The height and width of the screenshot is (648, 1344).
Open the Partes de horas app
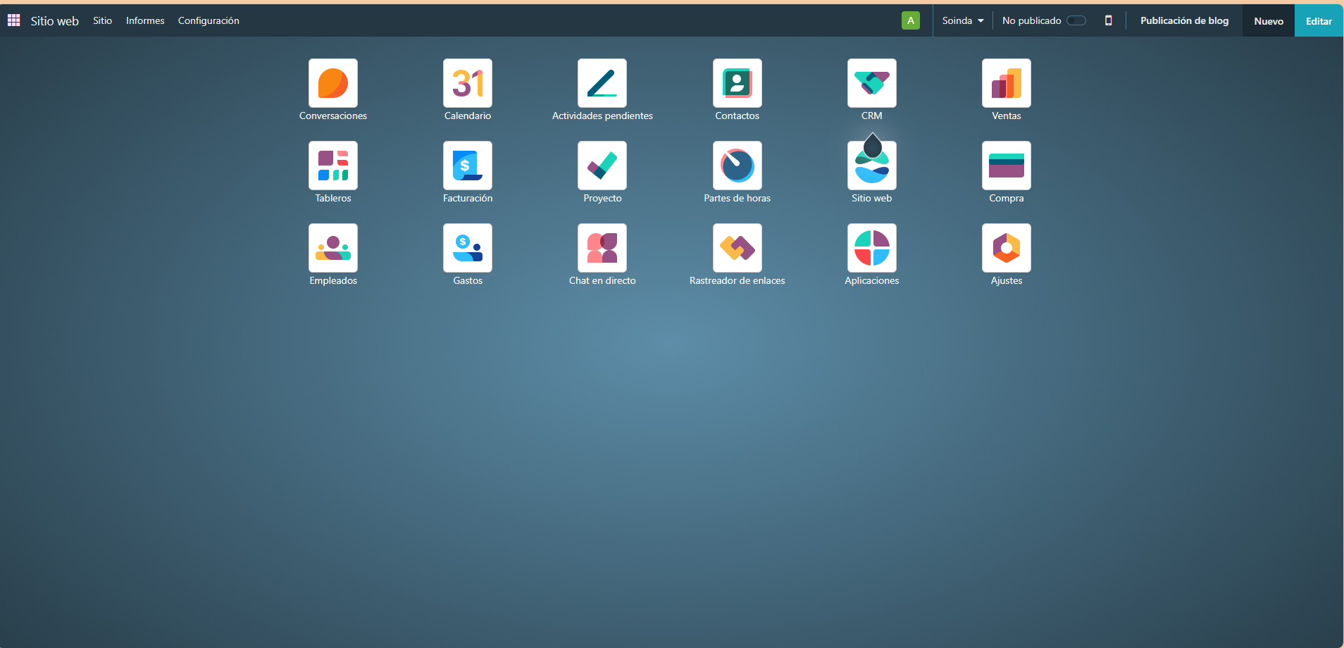tap(737, 166)
